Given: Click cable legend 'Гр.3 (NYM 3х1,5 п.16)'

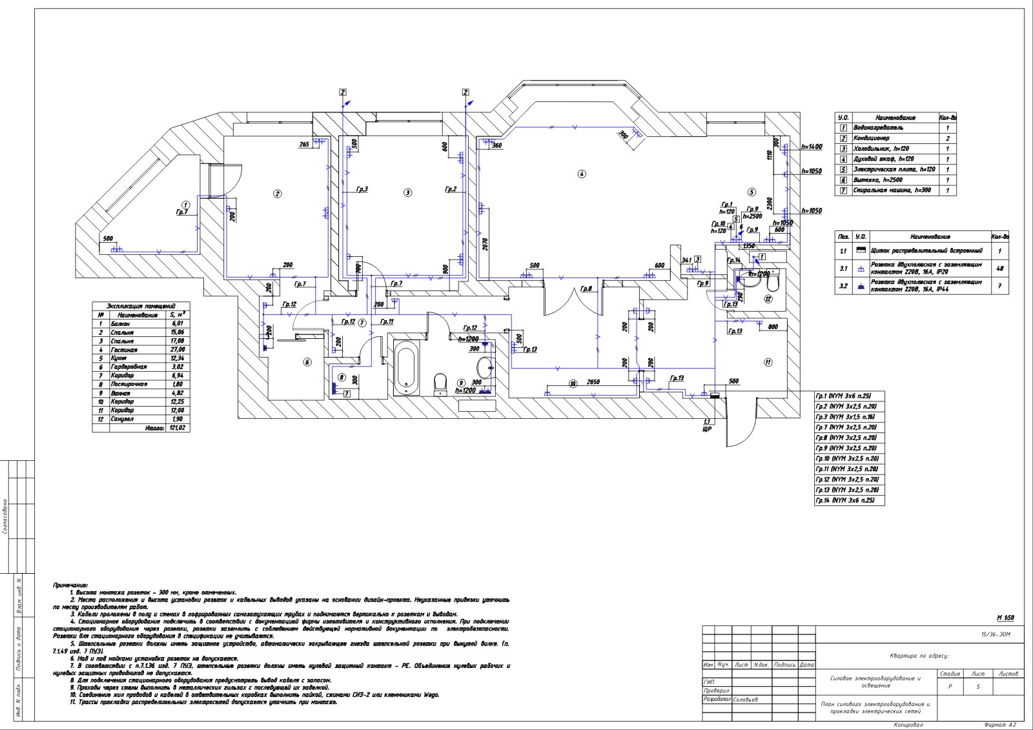Looking at the screenshot, I should click(x=845, y=417).
